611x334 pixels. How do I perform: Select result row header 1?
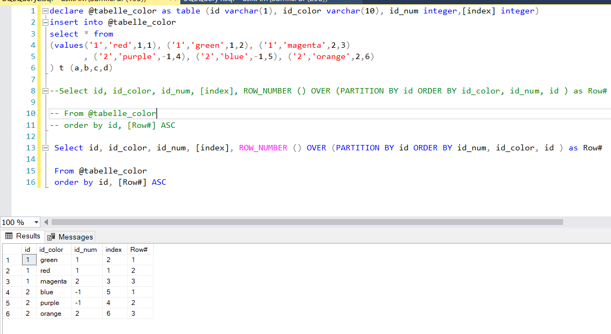pos(12,260)
